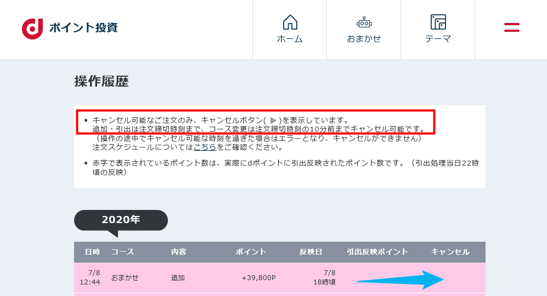The image size is (547, 296).
Task: Click the ポイント column header
Action: click(x=251, y=252)
